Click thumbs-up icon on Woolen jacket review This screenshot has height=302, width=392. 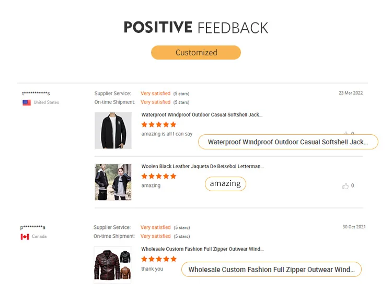[x=345, y=186]
